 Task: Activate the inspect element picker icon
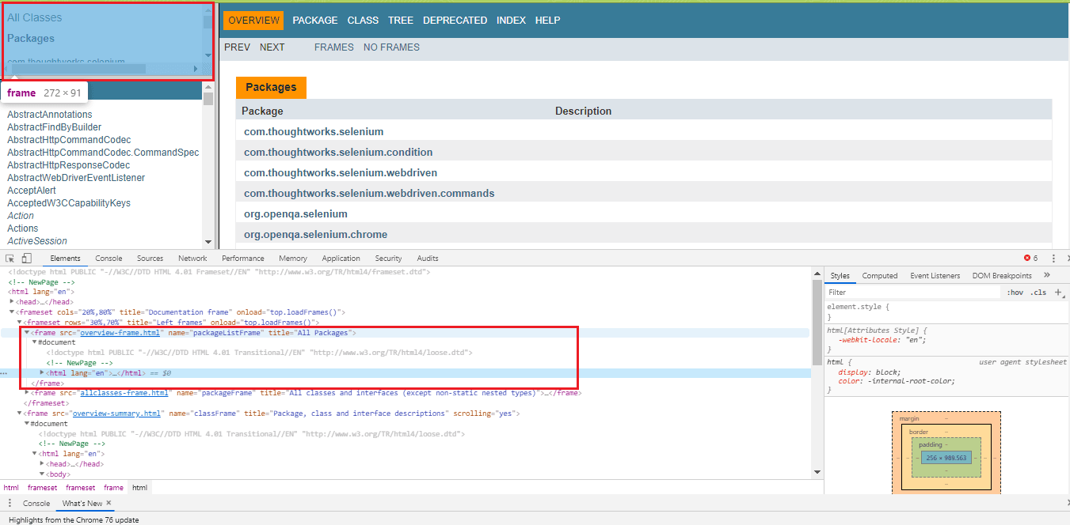(10, 259)
